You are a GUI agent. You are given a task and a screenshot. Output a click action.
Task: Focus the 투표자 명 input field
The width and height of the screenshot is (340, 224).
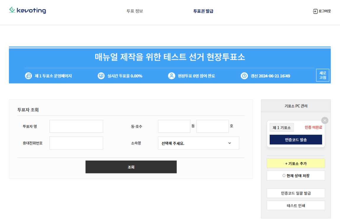76,126
